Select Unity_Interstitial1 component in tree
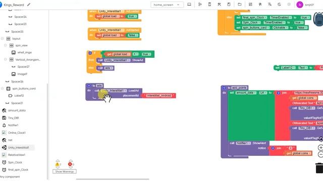The height and width of the screenshot is (181, 323). (18, 147)
